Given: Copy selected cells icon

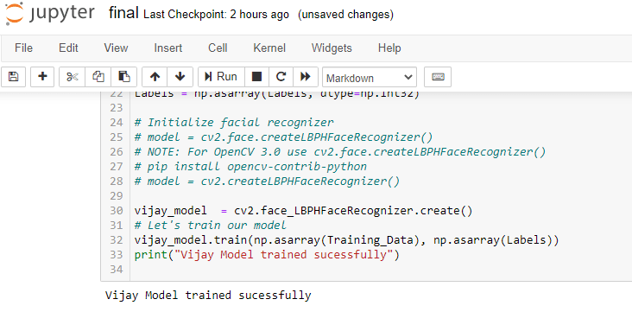Looking at the screenshot, I should (98, 77).
